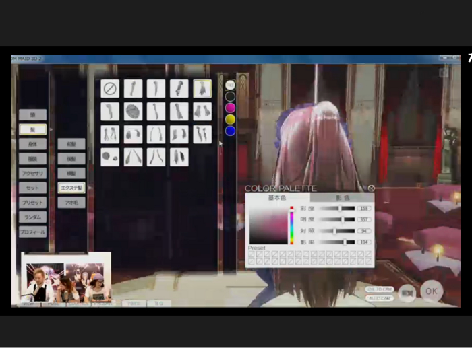Pick second extension thumbnail in third row

[133, 135]
